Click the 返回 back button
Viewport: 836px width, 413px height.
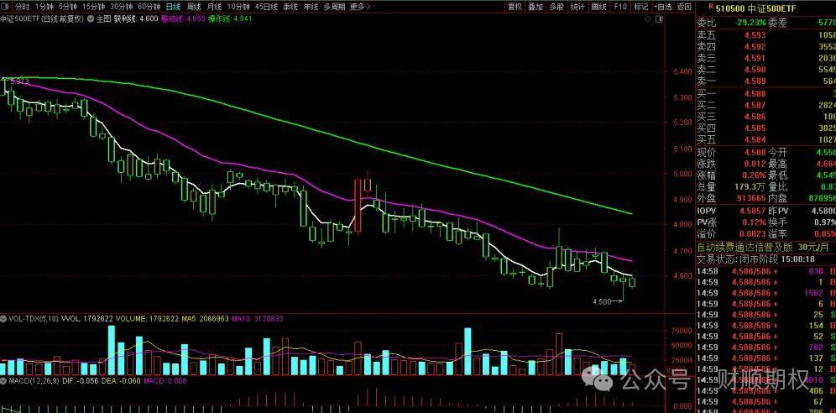[x=684, y=7]
